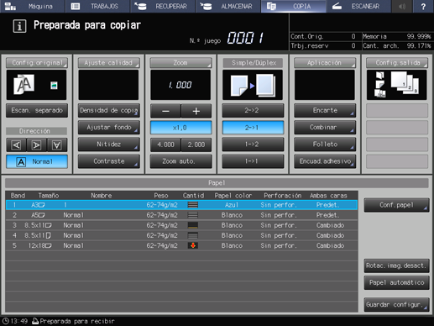Select the x1,0 zoom preset
The height and width of the screenshot is (326, 434).
pyautogui.click(x=180, y=128)
